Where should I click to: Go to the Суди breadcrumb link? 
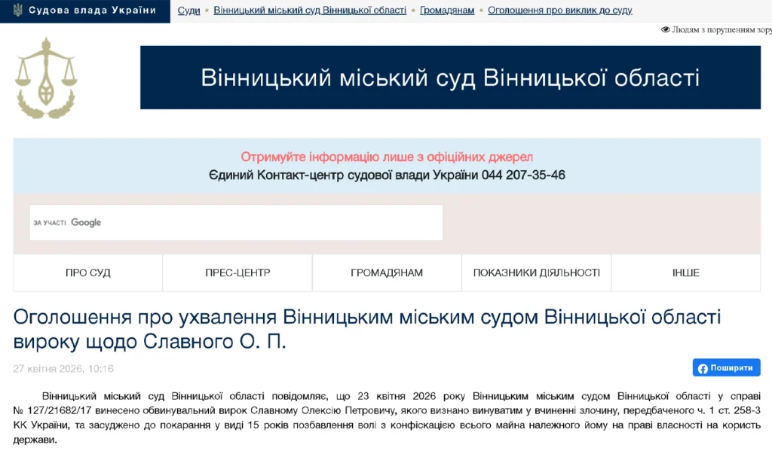(x=188, y=11)
